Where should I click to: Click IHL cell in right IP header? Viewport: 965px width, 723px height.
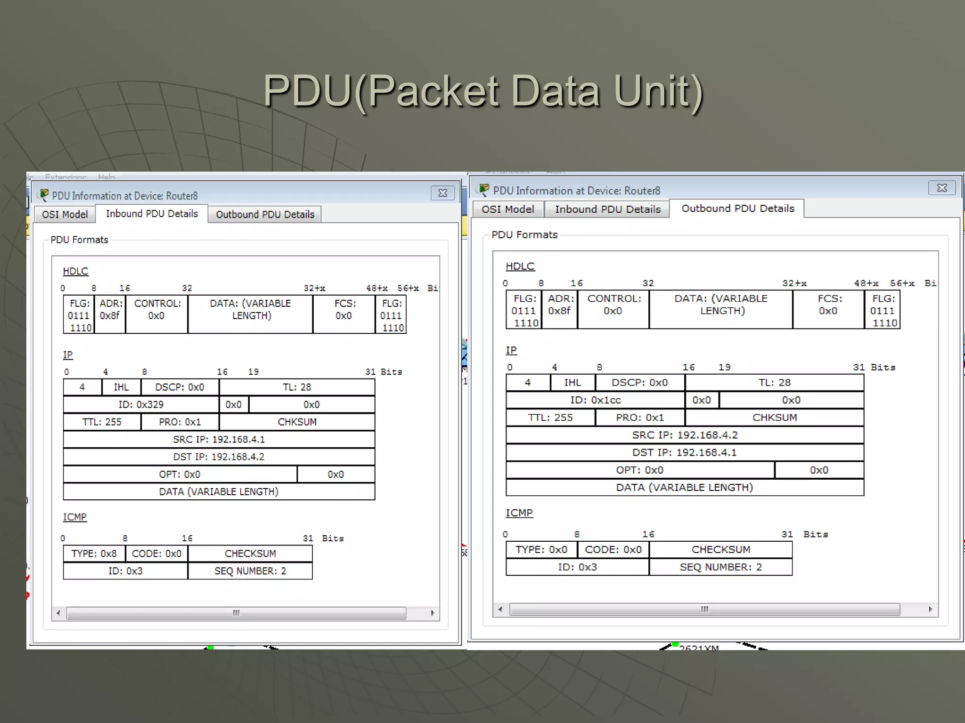point(572,383)
